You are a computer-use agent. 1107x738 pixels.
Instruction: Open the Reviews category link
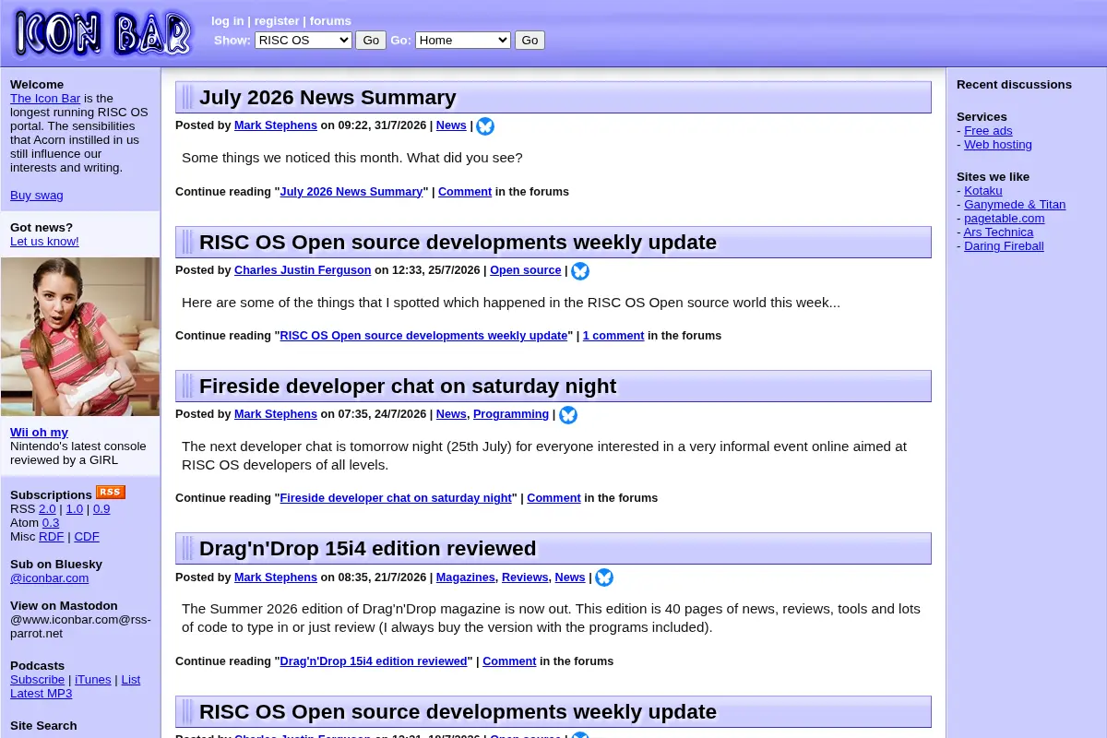[525, 577]
